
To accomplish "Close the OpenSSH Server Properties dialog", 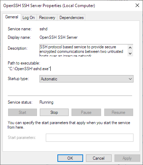I will click(137, 5).
